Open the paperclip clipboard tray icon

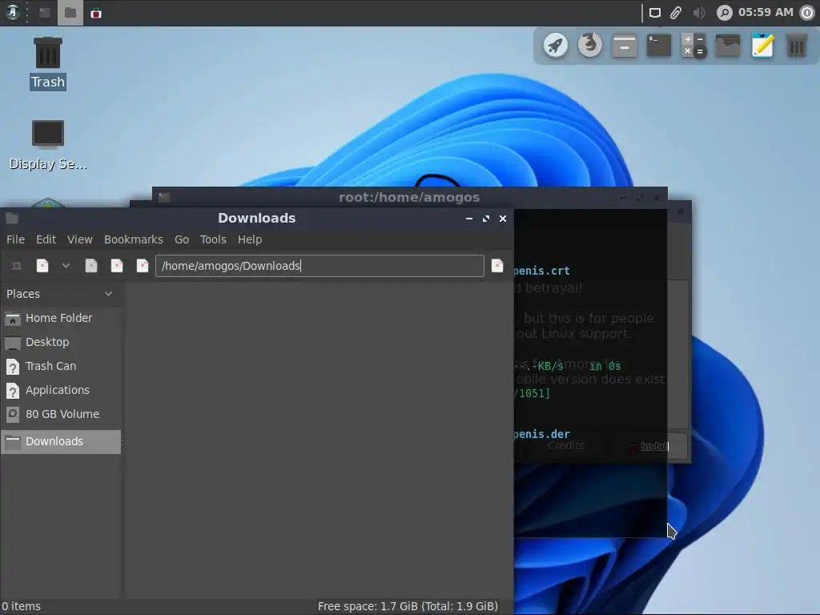point(676,13)
